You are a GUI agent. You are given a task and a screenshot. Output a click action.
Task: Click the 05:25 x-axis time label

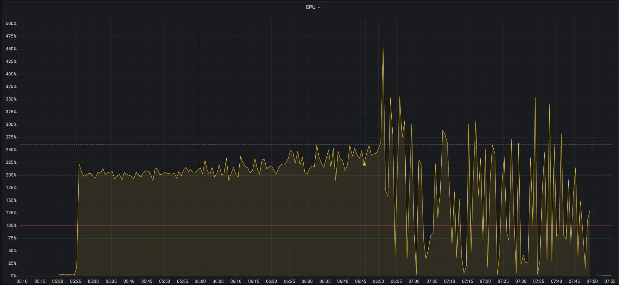pos(76,281)
